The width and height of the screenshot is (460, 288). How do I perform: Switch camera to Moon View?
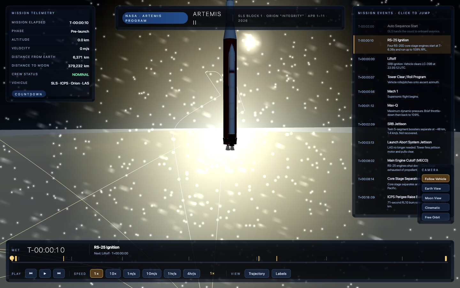[x=435, y=198]
